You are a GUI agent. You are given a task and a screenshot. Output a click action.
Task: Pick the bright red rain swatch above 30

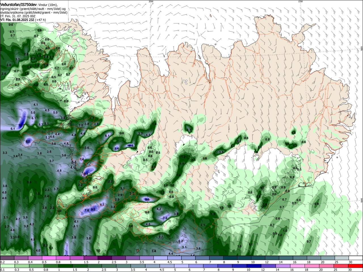(355, 266)
